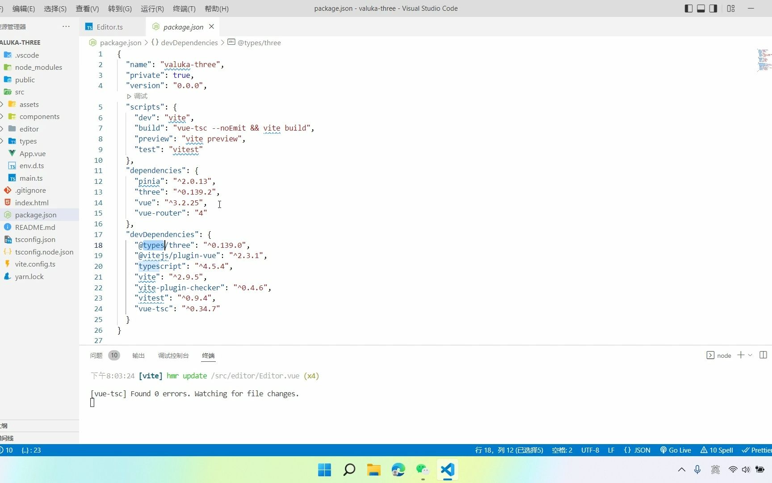Click @types/three breadcrumb segment
Screen dimensions: 772x483
coord(259,43)
